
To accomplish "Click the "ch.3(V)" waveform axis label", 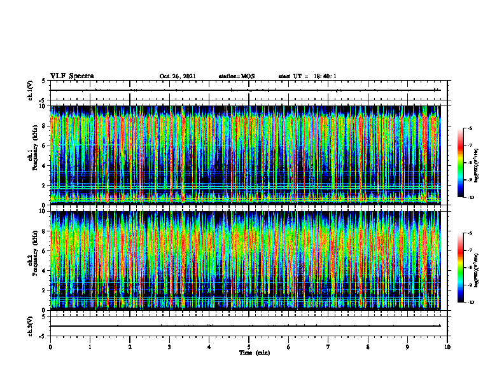I will 31,326.
